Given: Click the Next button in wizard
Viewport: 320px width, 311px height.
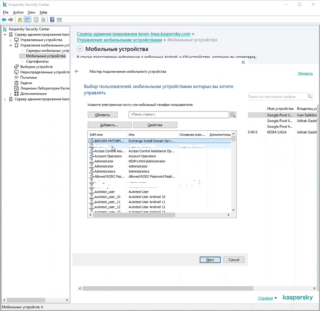Looking at the screenshot, I should [210, 260].
